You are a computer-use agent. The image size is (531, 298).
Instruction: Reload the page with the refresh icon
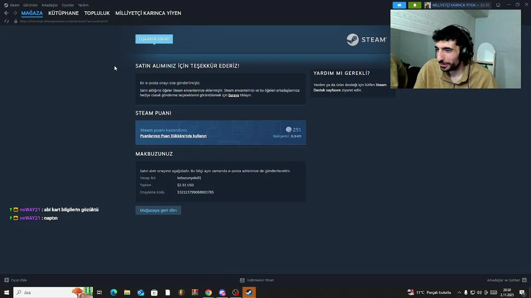click(x=6, y=21)
